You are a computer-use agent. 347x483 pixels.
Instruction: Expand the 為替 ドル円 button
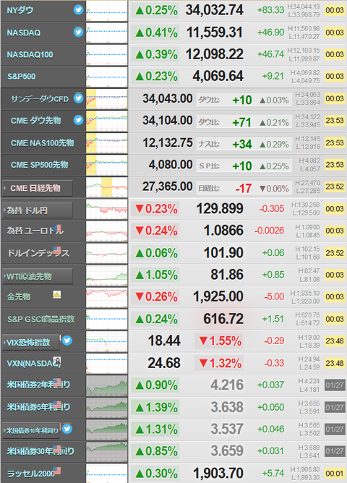38,210
